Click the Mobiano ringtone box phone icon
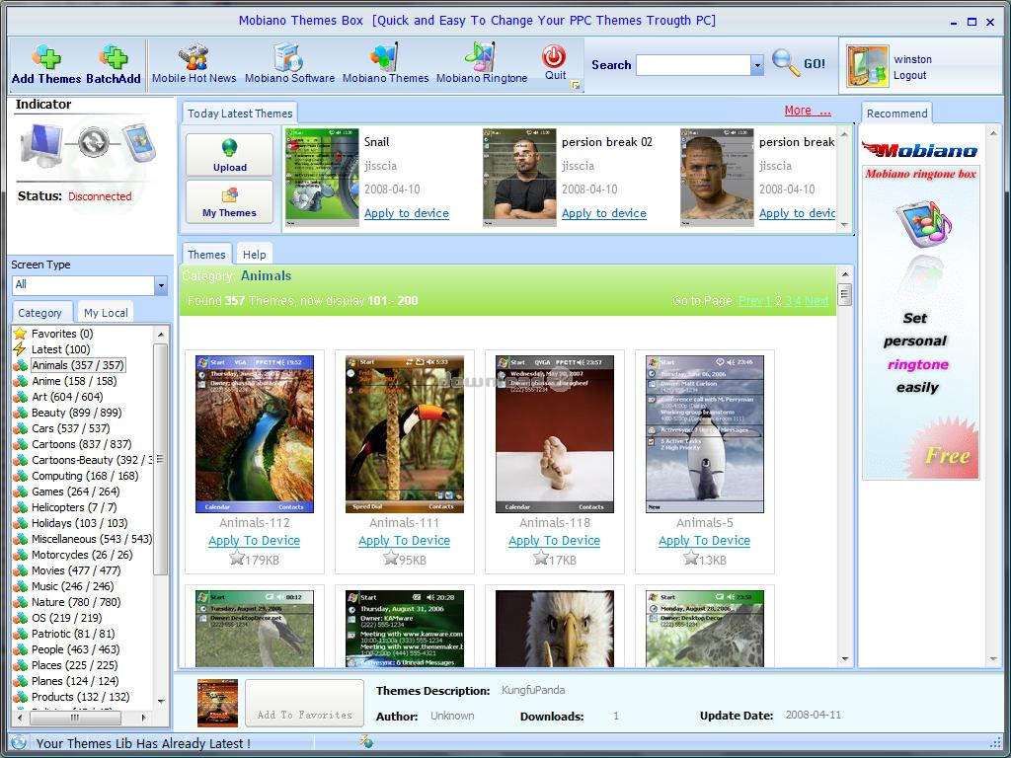Viewport: 1011px width, 758px height. (x=923, y=224)
